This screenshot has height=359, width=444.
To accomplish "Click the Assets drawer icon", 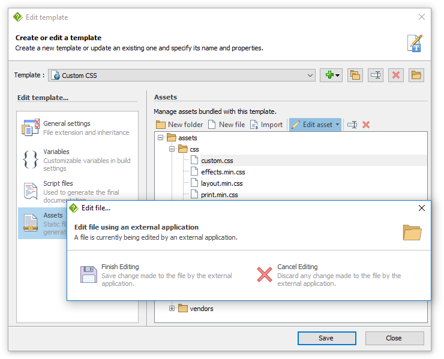I will click(x=31, y=223).
